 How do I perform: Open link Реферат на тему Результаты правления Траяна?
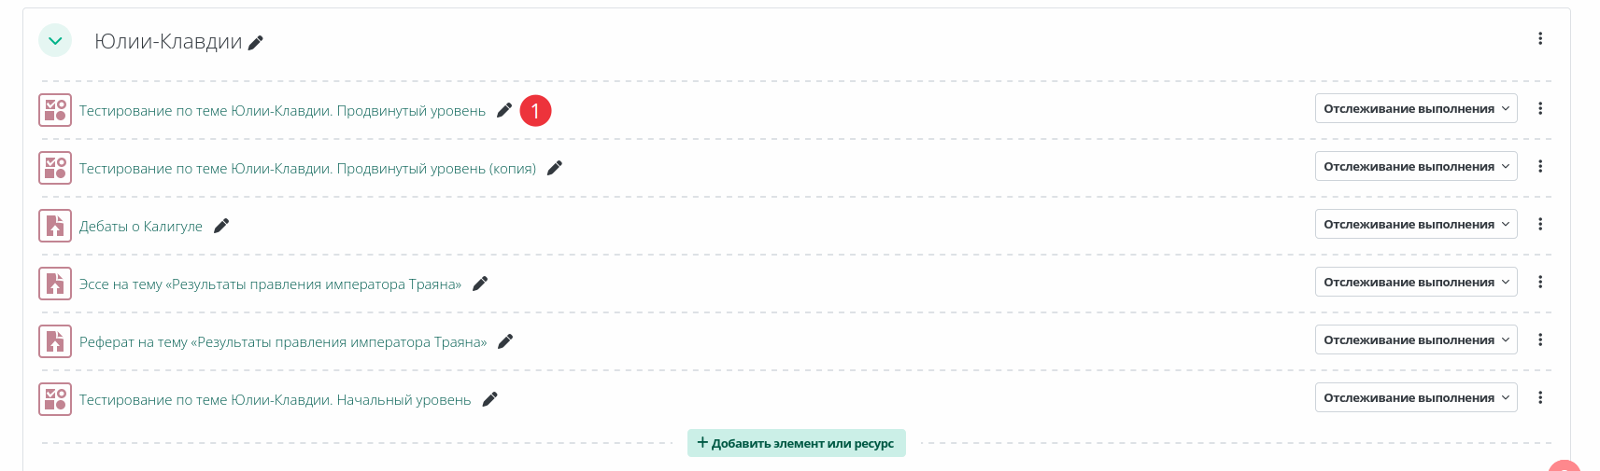(x=283, y=342)
